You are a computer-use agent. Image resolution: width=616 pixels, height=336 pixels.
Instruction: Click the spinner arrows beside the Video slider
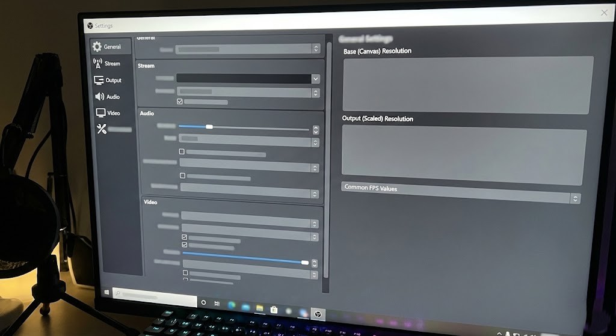tap(314, 263)
